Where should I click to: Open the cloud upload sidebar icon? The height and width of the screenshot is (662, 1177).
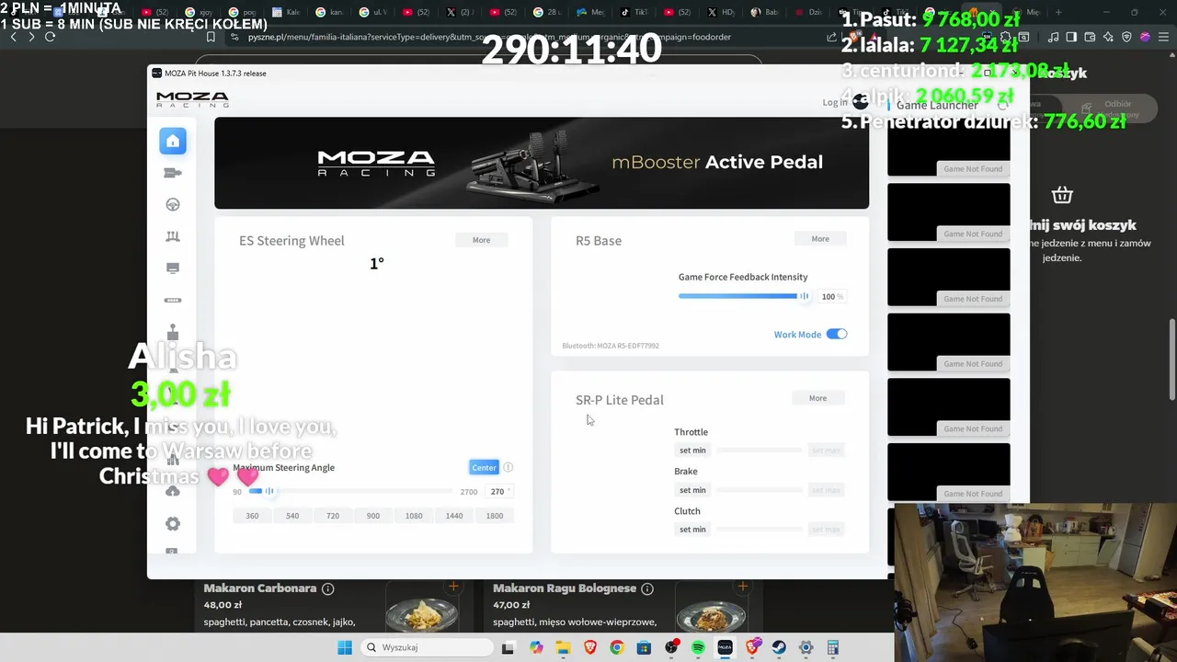[x=173, y=491]
